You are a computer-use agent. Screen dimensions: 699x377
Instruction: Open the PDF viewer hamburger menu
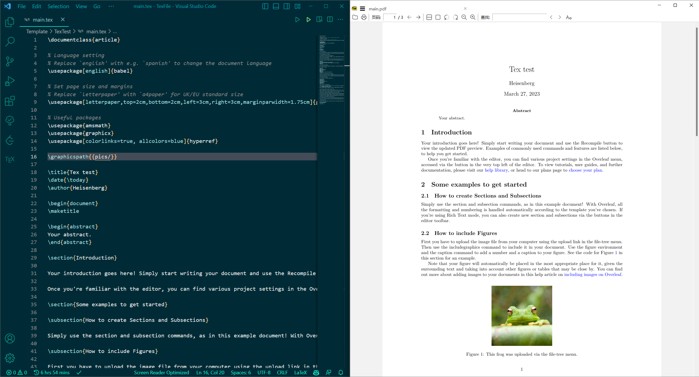coord(362,9)
